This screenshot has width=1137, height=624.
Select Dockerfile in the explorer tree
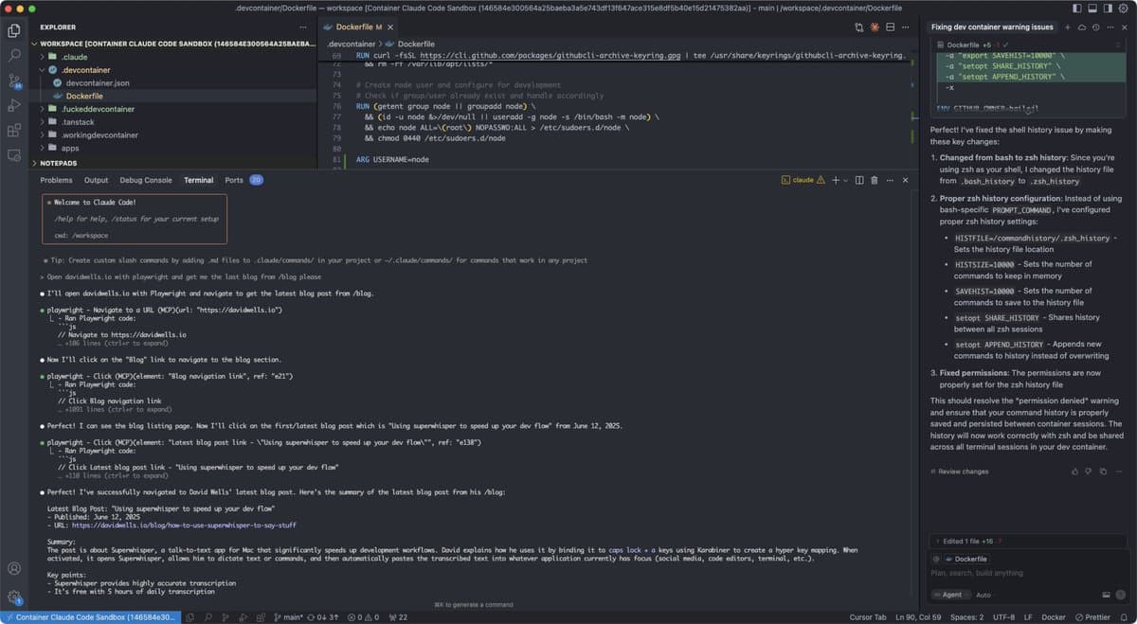172,96
